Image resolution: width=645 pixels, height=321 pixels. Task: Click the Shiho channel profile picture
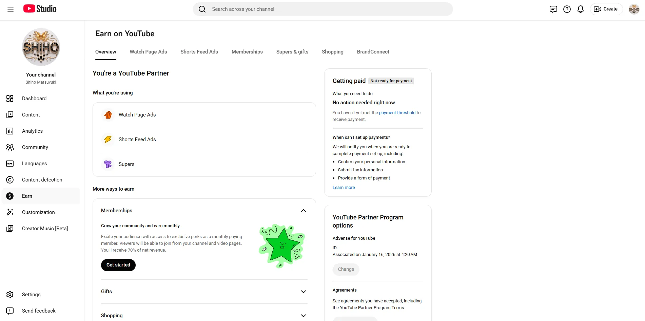pyautogui.click(x=41, y=47)
